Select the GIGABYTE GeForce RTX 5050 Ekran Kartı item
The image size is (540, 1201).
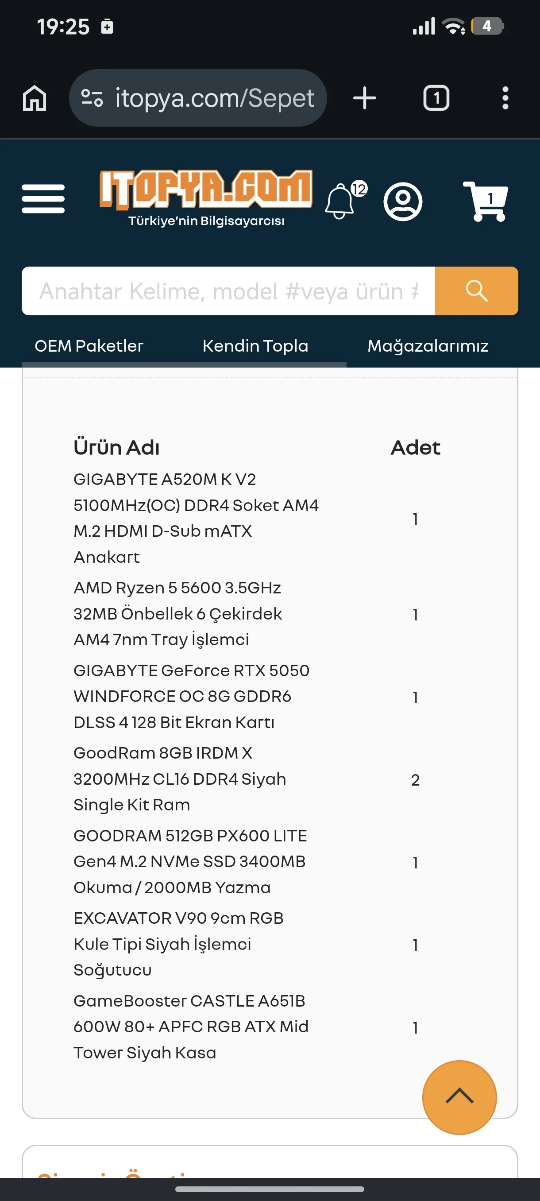[x=192, y=696]
